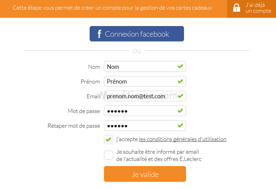Click the padlock icon in the header
This screenshot has height=189, width=276.
(236, 8)
